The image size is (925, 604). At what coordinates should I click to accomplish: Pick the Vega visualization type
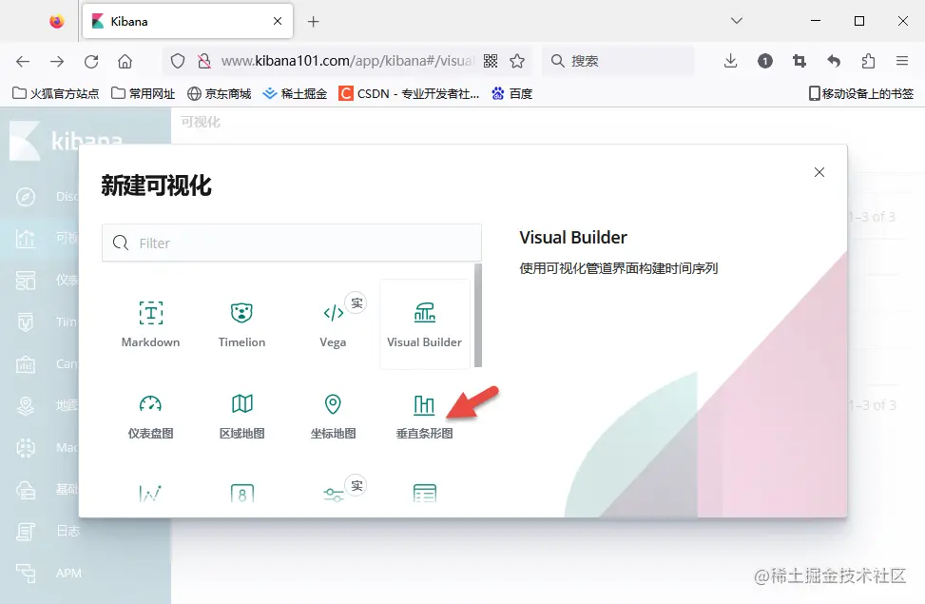tap(333, 324)
